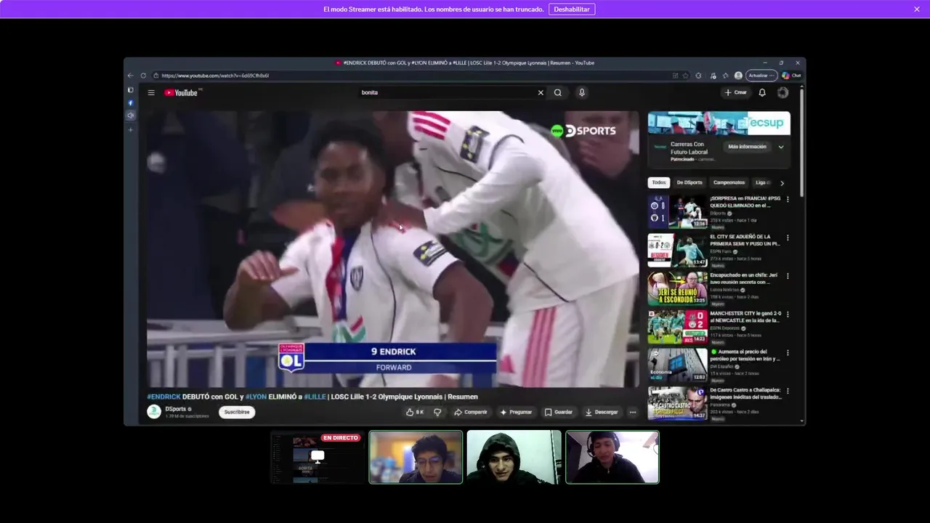Viewport: 930px width, 523px height.
Task: Clear the search text 'bonita'
Action: click(541, 92)
